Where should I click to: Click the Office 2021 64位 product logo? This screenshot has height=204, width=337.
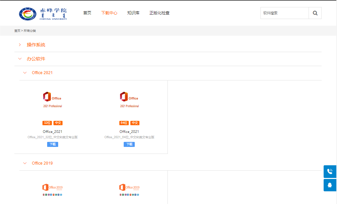point(129,99)
